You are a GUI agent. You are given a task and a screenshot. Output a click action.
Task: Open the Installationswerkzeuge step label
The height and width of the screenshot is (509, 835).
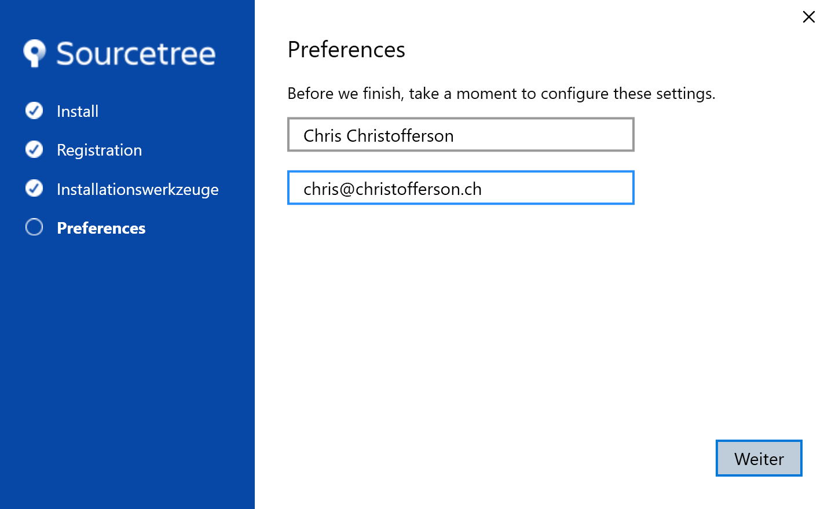[x=137, y=190]
